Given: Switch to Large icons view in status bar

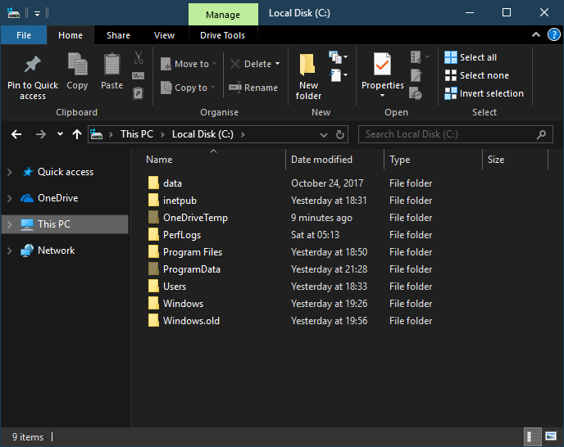Looking at the screenshot, I should (x=551, y=436).
